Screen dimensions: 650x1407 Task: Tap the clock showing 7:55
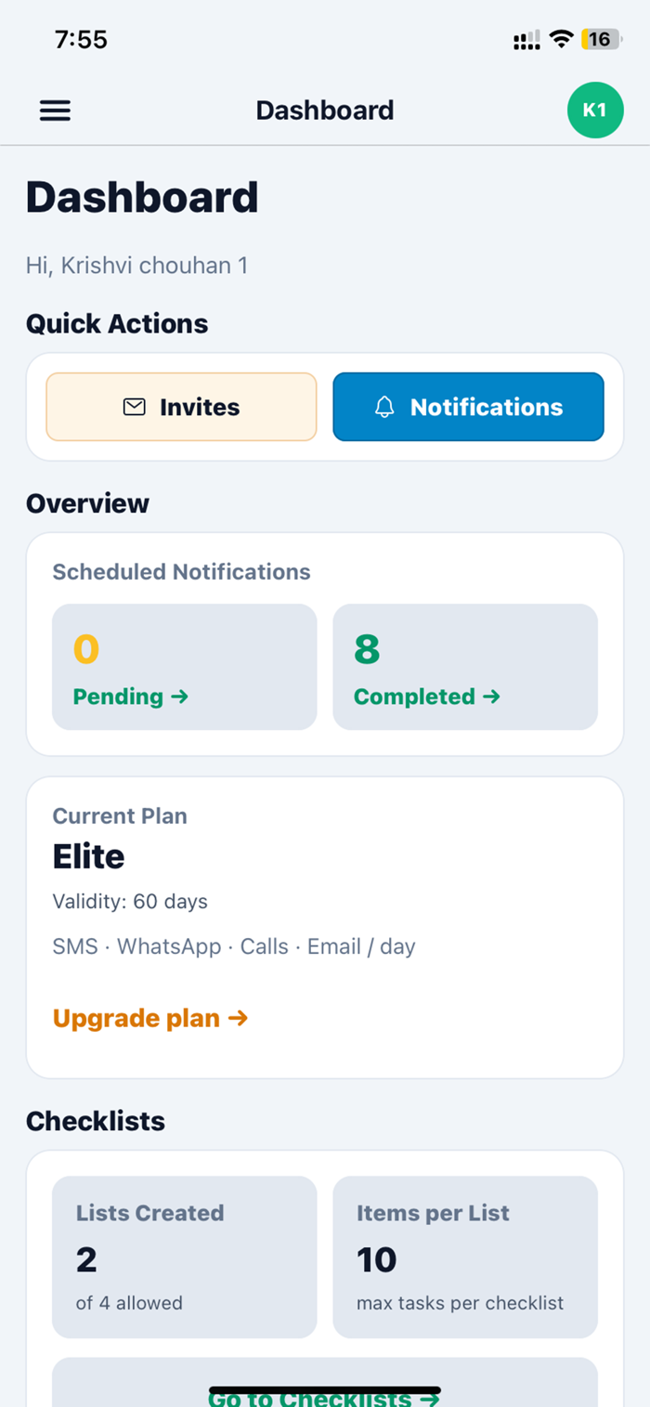[x=81, y=39]
